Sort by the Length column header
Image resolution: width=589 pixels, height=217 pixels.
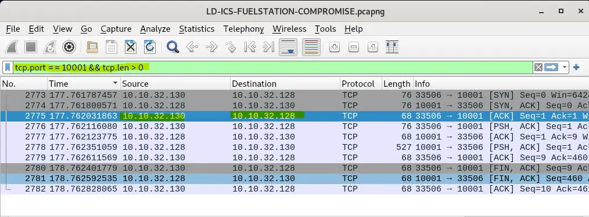[x=397, y=84]
